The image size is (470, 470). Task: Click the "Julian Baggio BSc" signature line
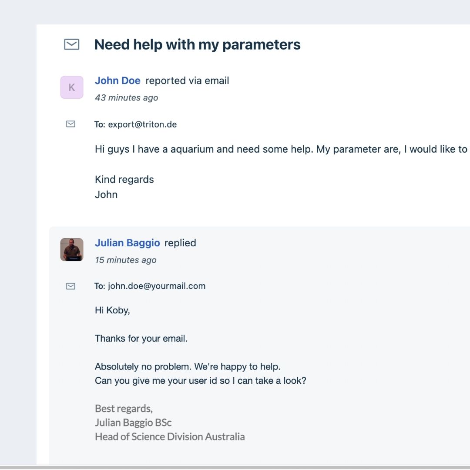(133, 423)
